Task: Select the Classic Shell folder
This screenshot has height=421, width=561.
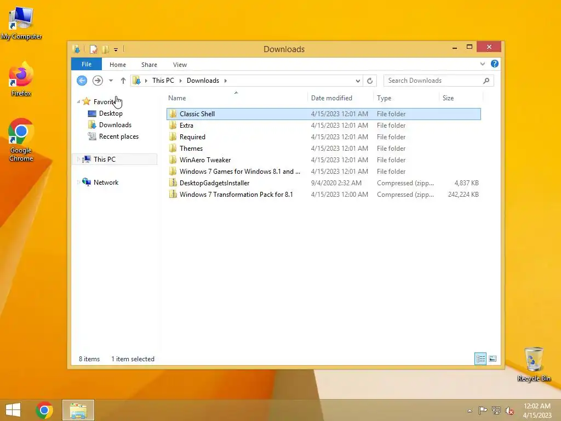Action: pos(323,114)
